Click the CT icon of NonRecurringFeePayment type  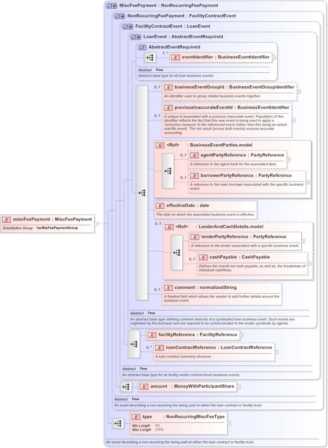point(120,16)
